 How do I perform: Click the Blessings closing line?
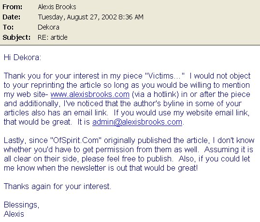pyautogui.click(x=21, y=205)
